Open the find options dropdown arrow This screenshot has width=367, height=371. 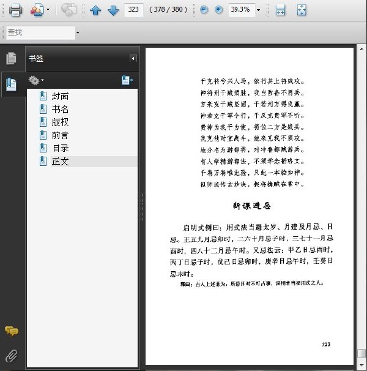[x=78, y=32]
